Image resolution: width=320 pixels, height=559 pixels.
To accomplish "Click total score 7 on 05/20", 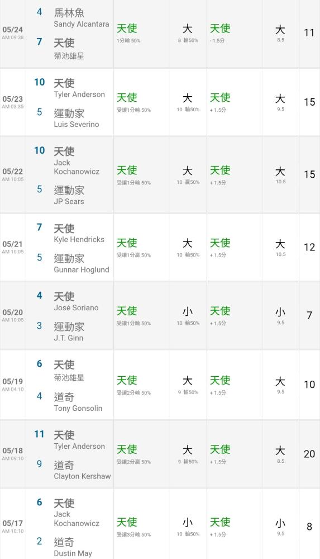I will click(309, 315).
